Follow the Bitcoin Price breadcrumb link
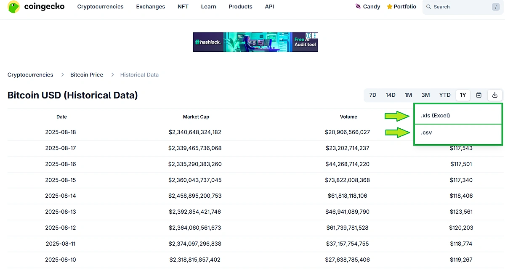Viewport: 505px width, 273px height. point(87,74)
